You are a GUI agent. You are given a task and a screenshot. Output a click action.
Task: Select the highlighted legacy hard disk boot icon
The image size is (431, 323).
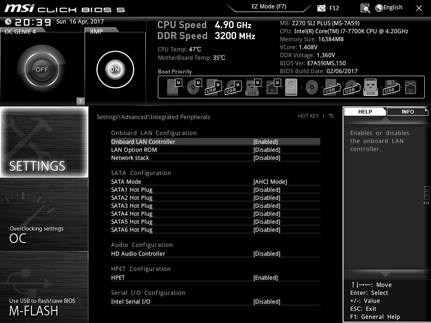point(291,87)
